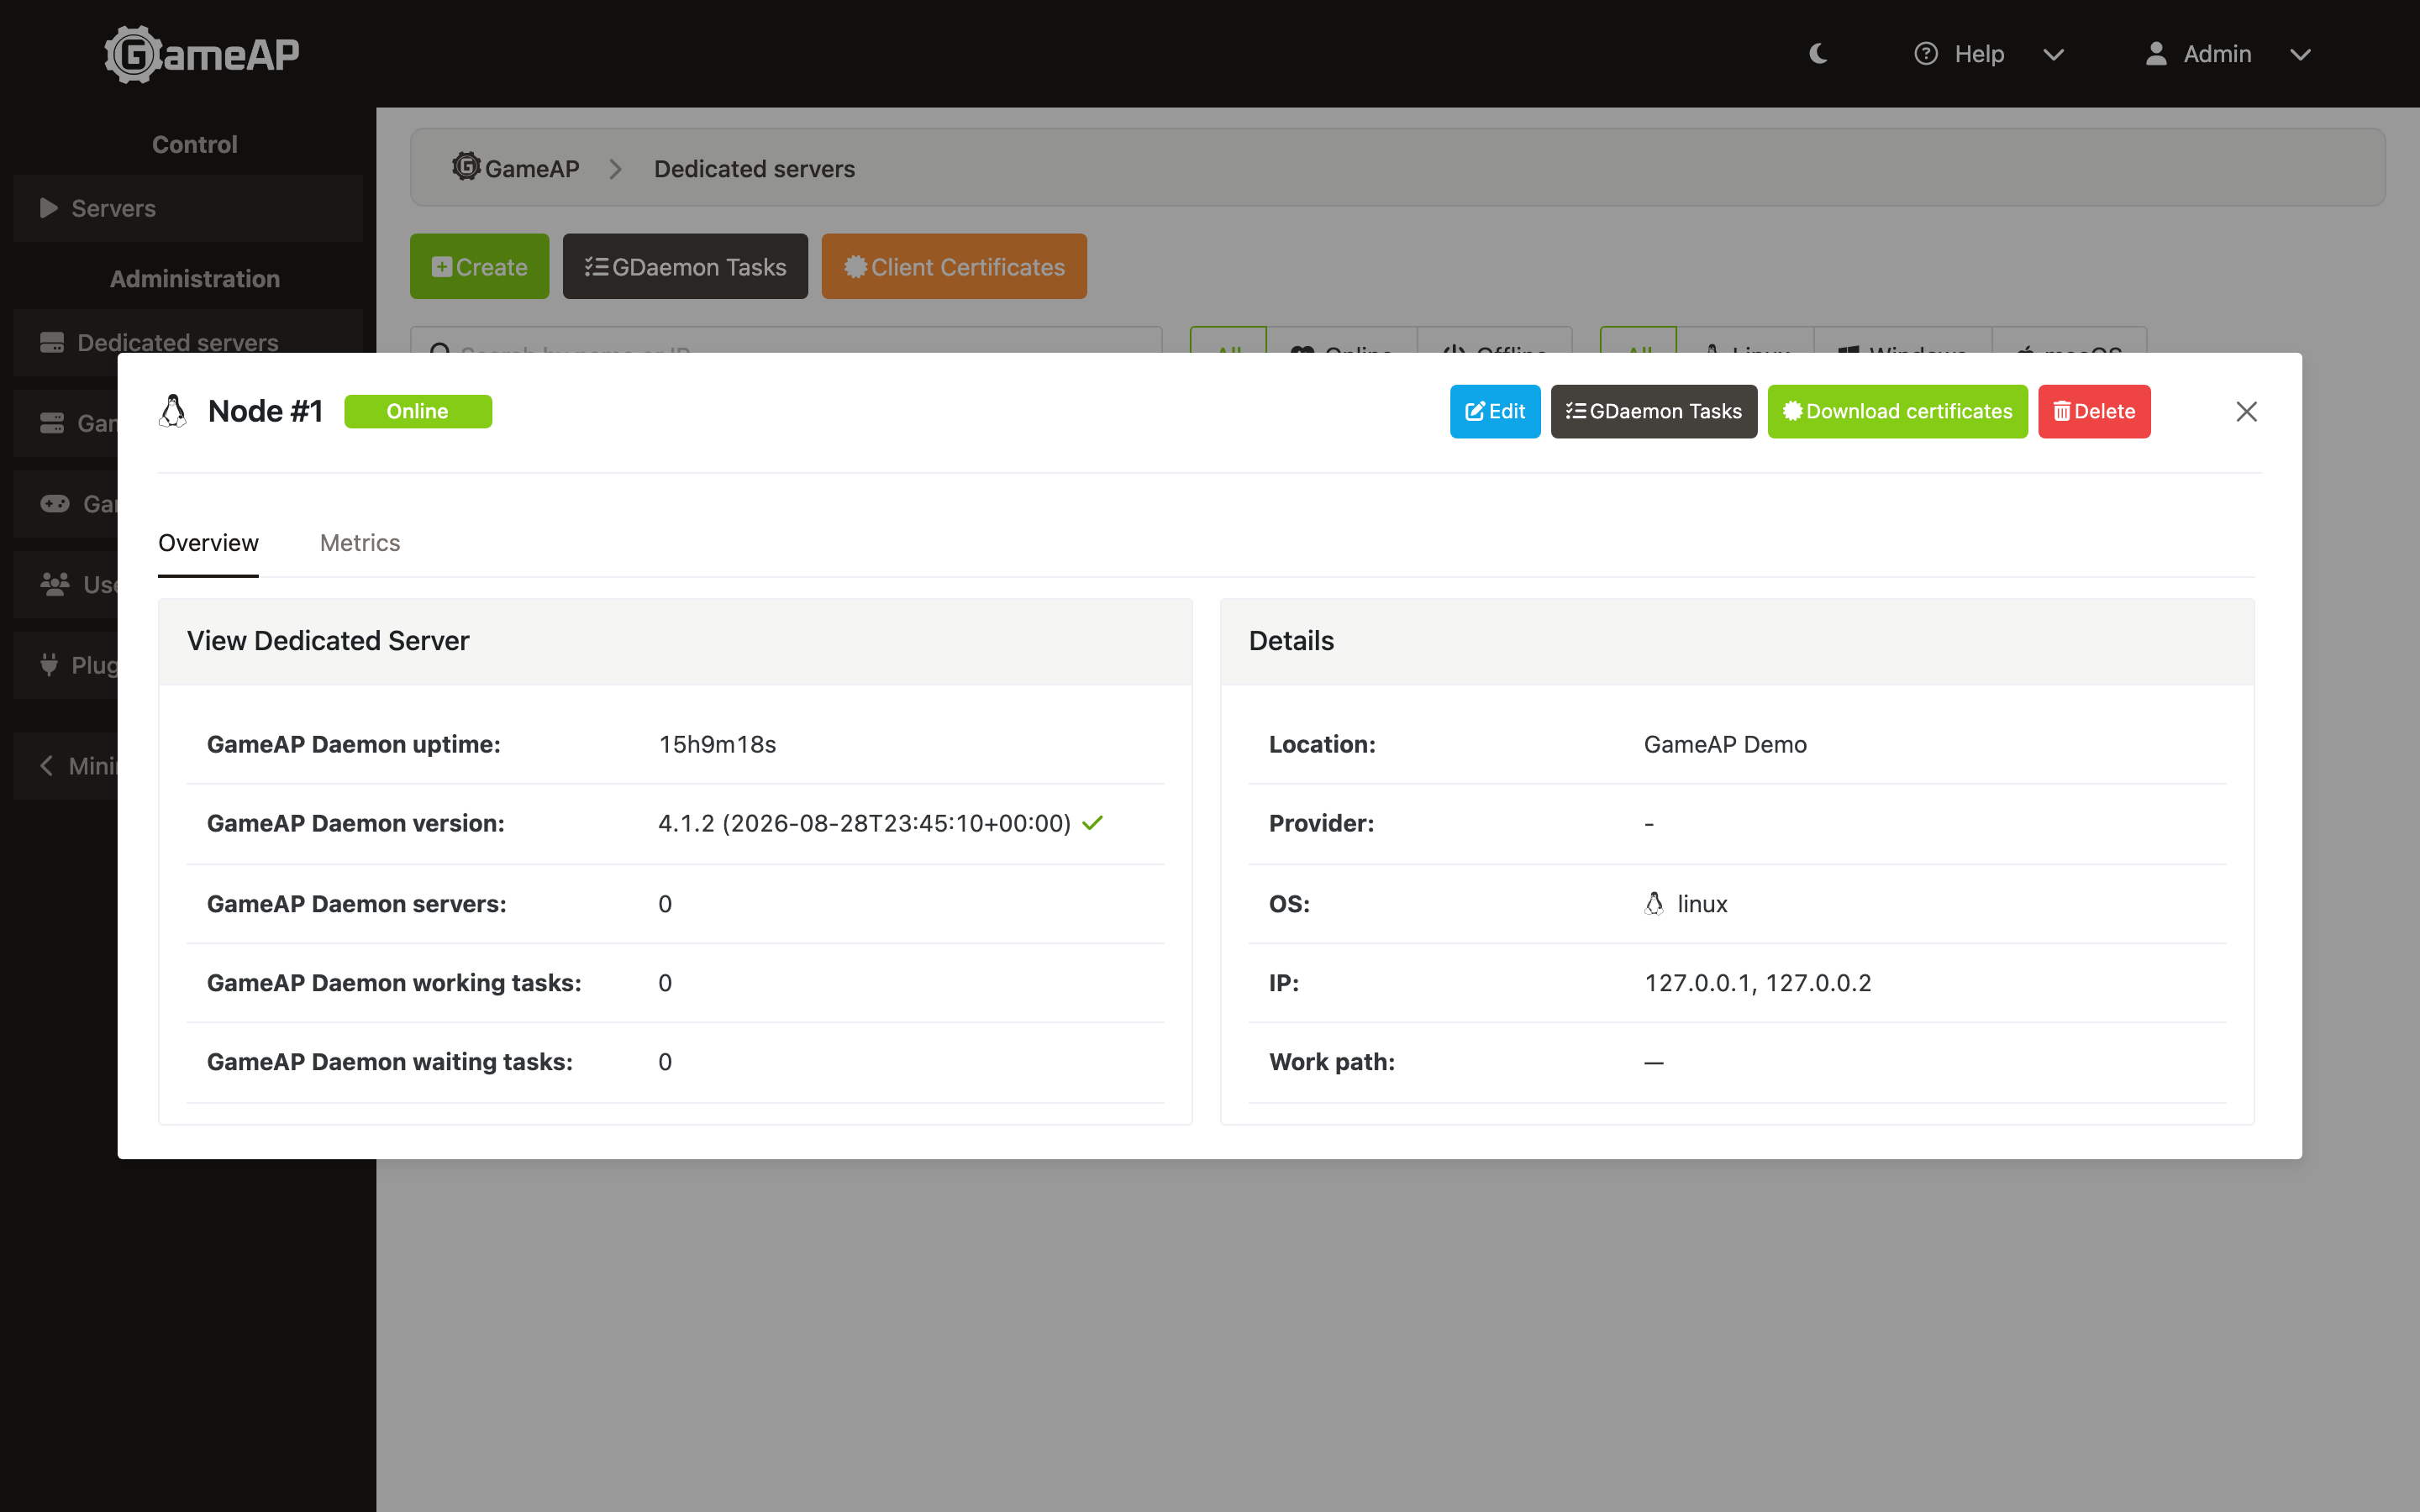The width and height of the screenshot is (2420, 1512).
Task: Select the Overview tab
Action: 208,543
